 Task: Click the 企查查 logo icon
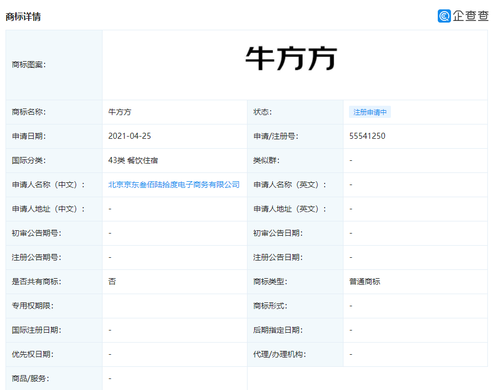444,16
